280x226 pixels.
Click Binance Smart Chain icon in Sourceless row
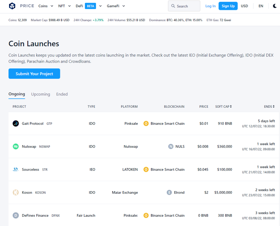(146, 169)
